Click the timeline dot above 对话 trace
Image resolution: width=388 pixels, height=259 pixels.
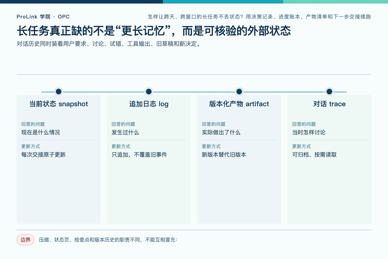(x=329, y=92)
